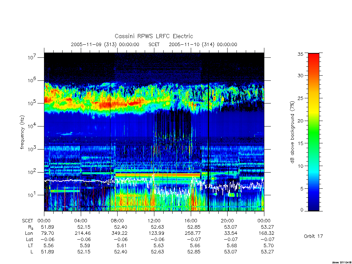Click the 10^7 frequency axis label
352x264 pixels.
click(x=32, y=57)
